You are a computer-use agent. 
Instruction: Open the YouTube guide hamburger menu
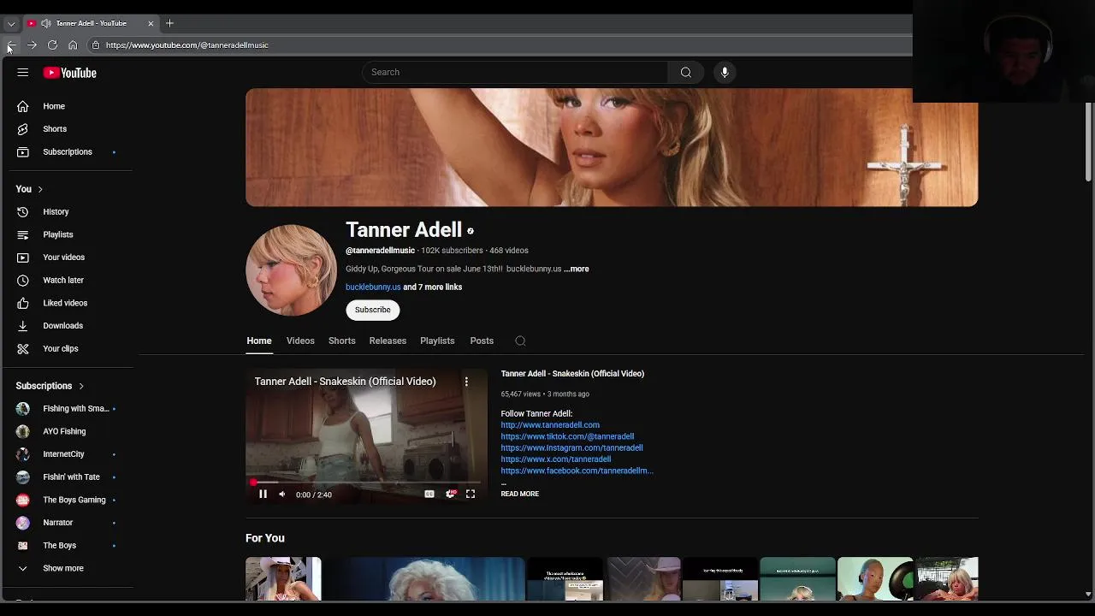click(x=23, y=73)
